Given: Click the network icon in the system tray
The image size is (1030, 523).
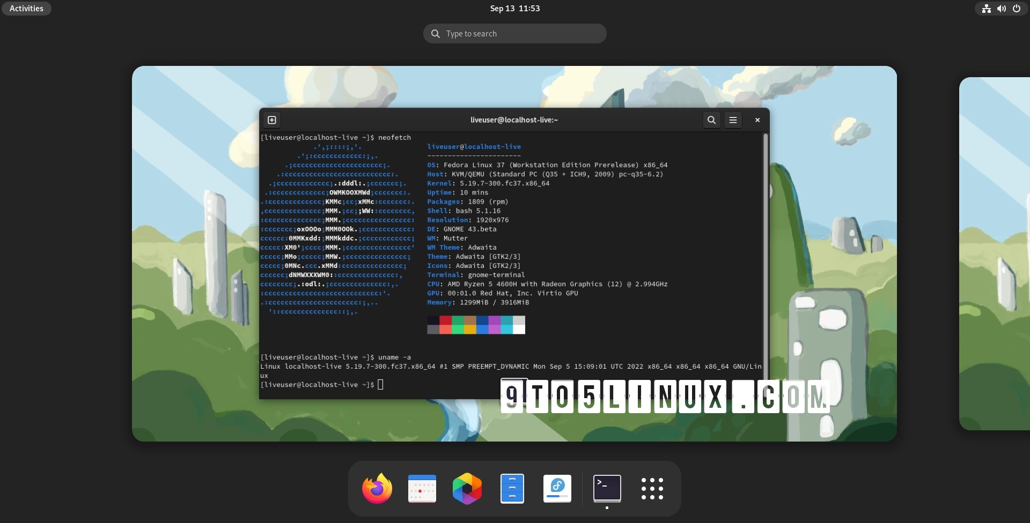Looking at the screenshot, I should pyautogui.click(x=986, y=9).
